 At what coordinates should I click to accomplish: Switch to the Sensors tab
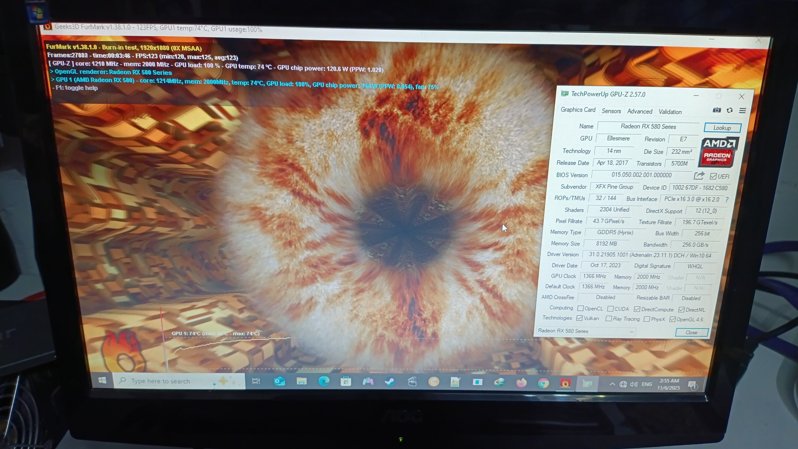(x=611, y=111)
